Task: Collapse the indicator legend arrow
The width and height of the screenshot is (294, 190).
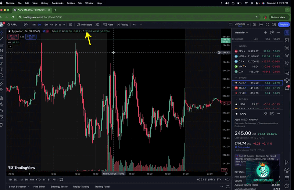Action: [10, 47]
